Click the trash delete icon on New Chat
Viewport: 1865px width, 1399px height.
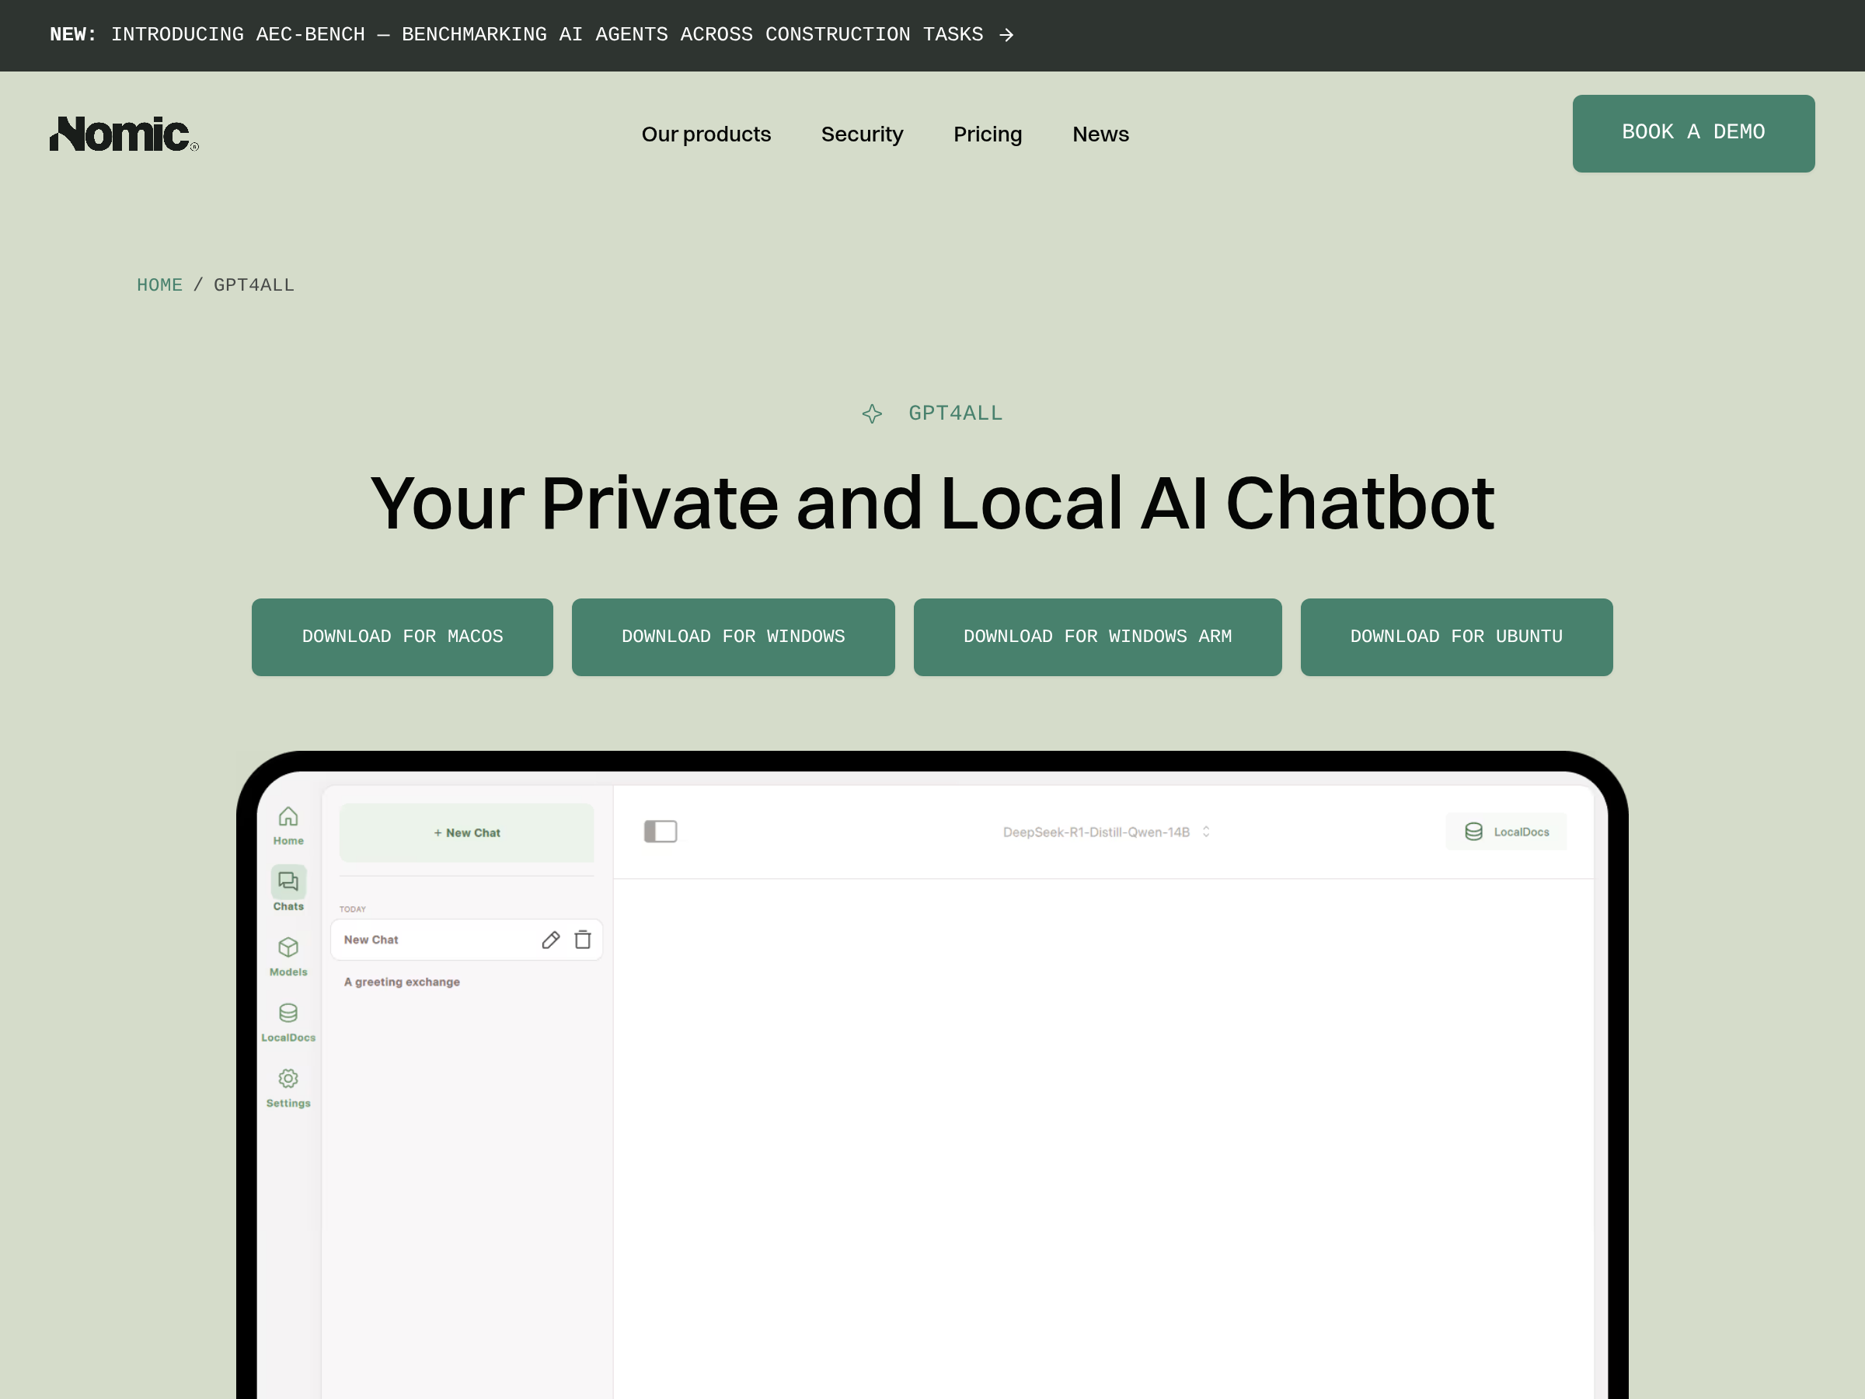coord(583,940)
